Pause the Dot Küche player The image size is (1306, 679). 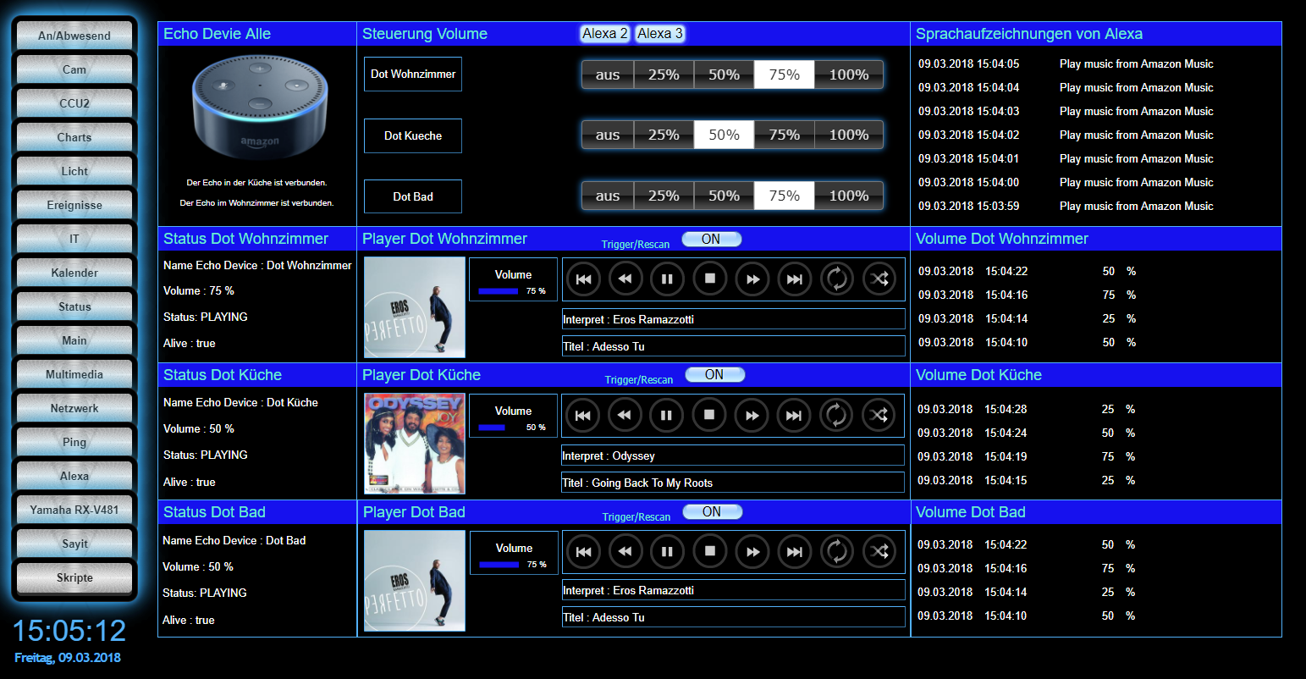tap(667, 415)
